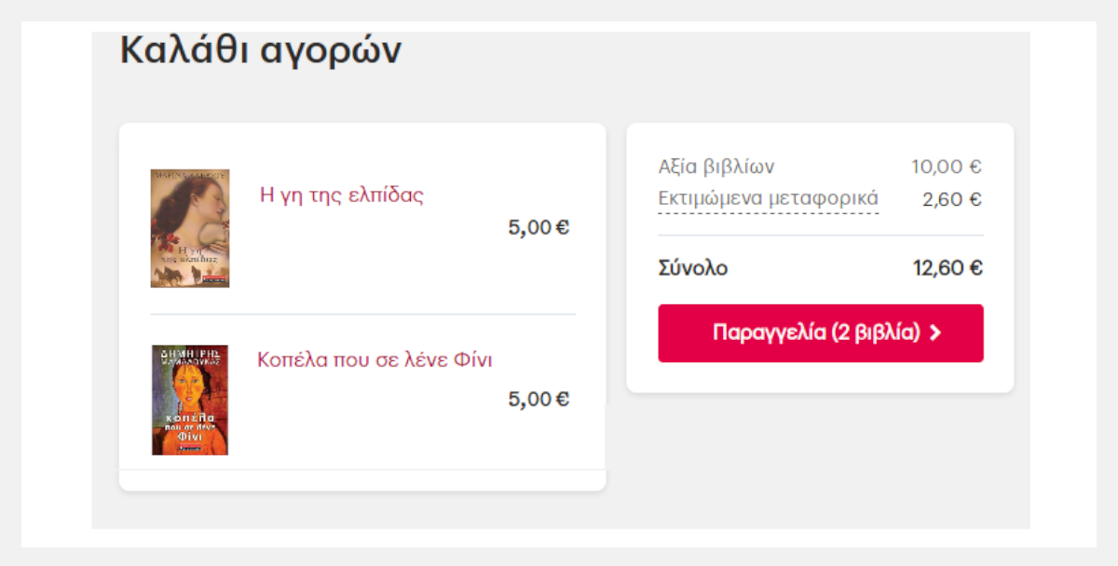Show info for Εκτιμώμενα μεταφορικά dotted label
1118x566 pixels.
[768, 199]
